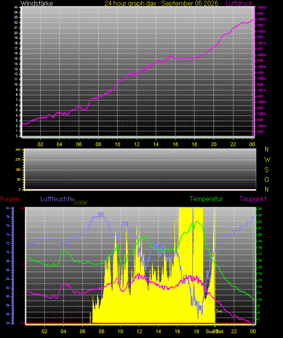The width and height of the screenshot is (283, 338).
Task: Click the 24 hour graph day title
Action: (161, 3)
